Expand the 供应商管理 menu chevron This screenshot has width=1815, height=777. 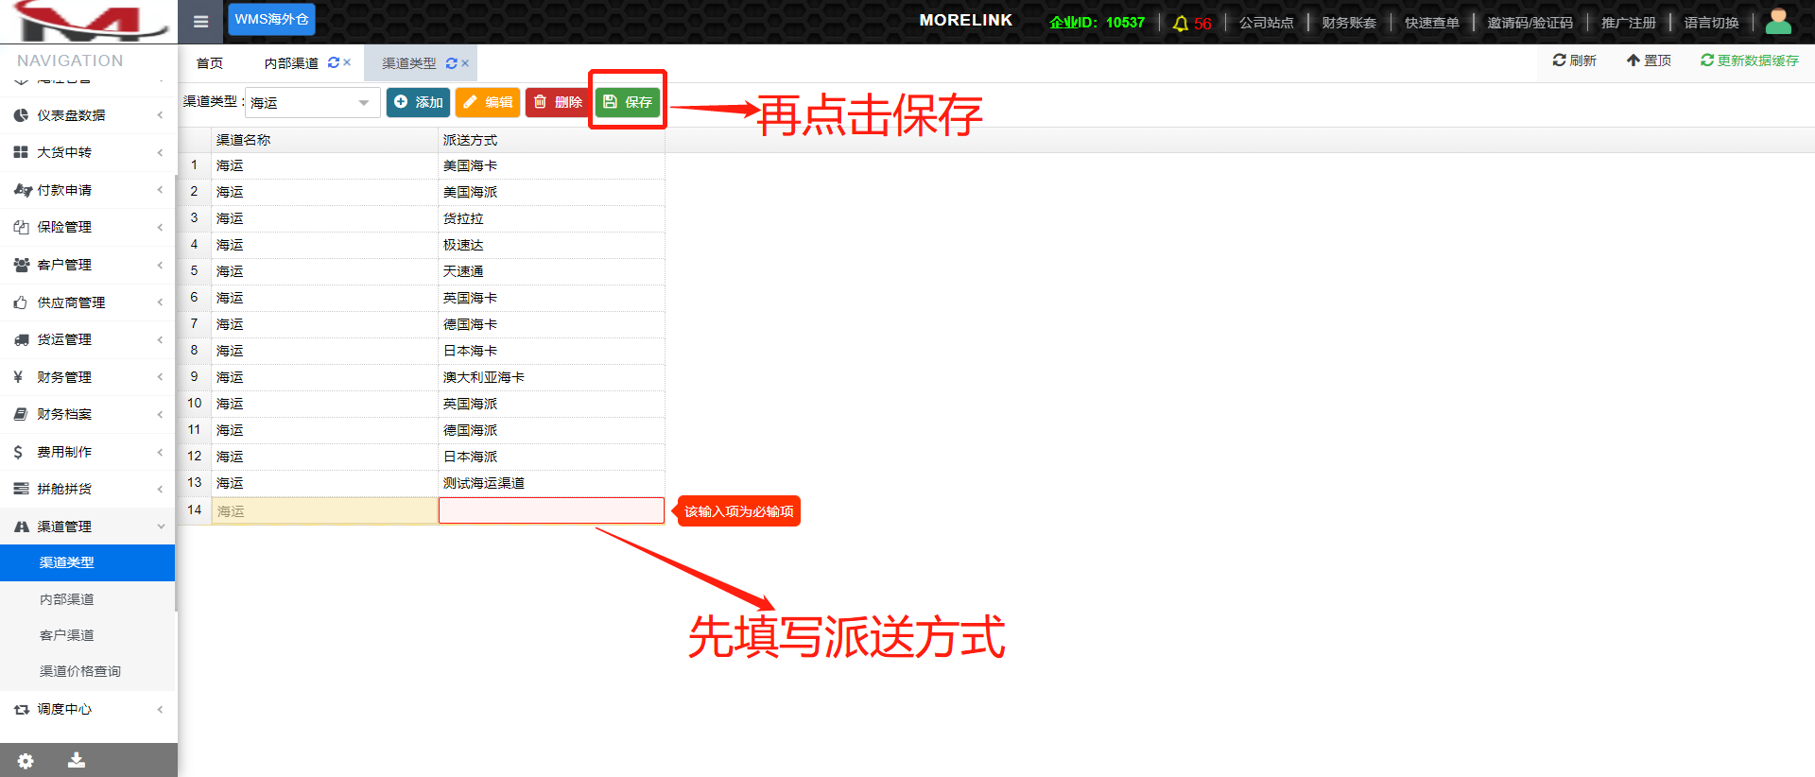pos(160,302)
